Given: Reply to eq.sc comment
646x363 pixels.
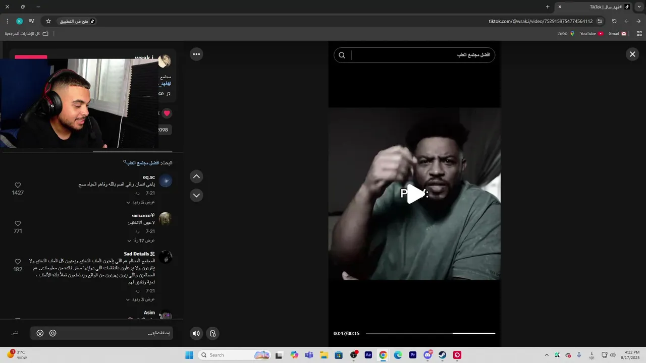Looking at the screenshot, I should tap(137, 193).
